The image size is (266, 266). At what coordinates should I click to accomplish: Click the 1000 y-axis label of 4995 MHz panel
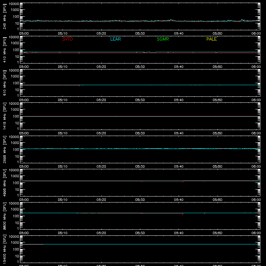tap(15, 176)
